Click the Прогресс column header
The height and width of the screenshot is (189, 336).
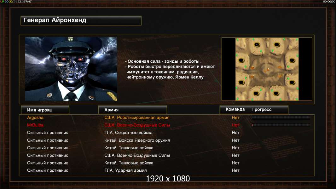coord(261,109)
